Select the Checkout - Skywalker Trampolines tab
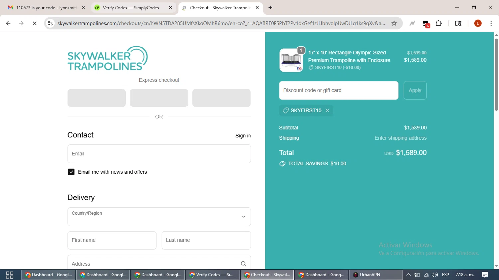This screenshot has height=280, width=499. (220, 8)
